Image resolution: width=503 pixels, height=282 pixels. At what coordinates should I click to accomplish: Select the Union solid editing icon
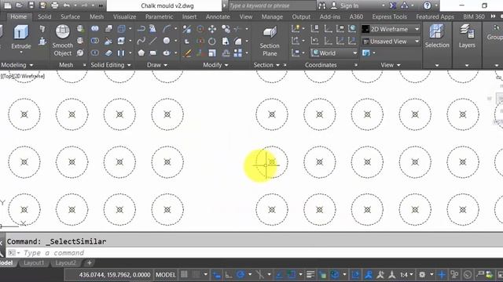point(94,29)
